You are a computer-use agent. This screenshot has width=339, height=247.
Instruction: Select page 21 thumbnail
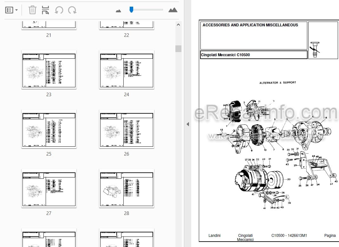pos(49,25)
